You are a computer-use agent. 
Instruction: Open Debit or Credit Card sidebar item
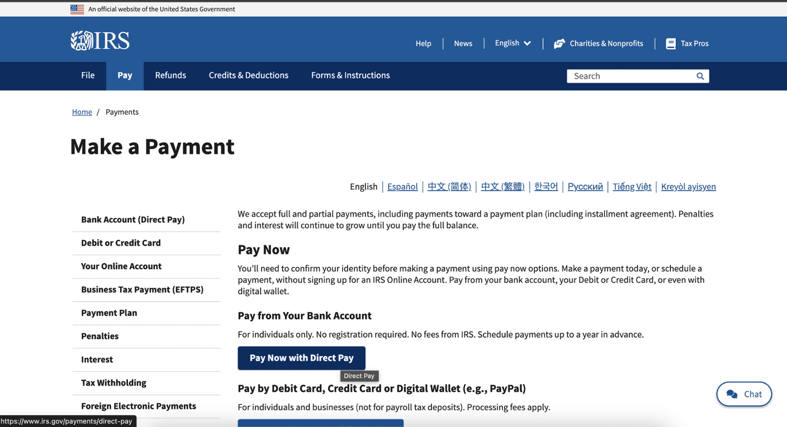pyautogui.click(x=147, y=243)
